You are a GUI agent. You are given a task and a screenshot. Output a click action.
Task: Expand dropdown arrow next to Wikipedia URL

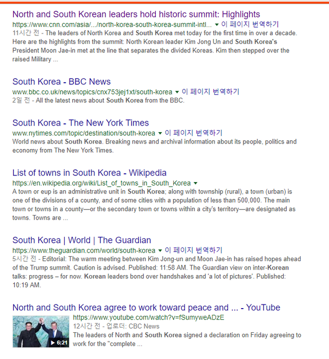click(x=195, y=183)
